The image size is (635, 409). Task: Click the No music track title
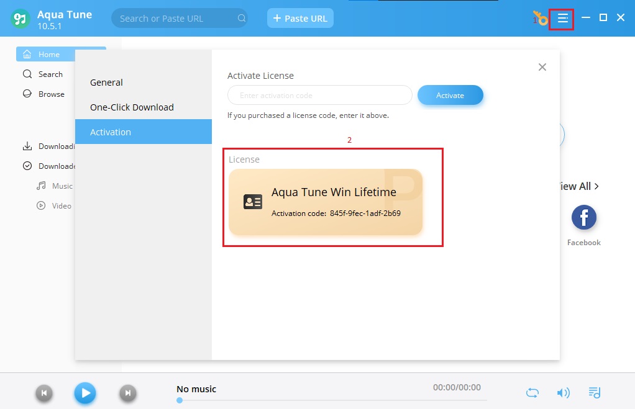pos(196,389)
